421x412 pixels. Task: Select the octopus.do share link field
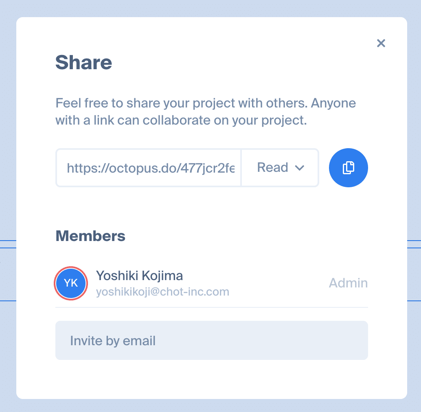(x=149, y=168)
